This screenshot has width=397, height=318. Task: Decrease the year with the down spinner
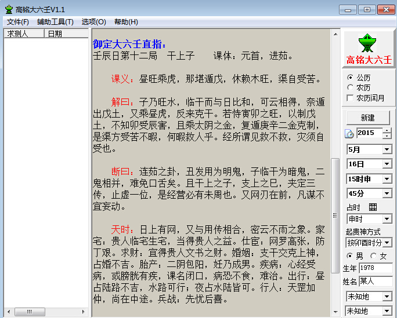[387, 136]
